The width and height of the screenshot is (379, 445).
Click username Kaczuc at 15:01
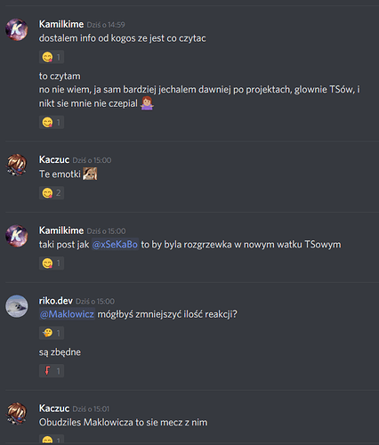(54, 409)
